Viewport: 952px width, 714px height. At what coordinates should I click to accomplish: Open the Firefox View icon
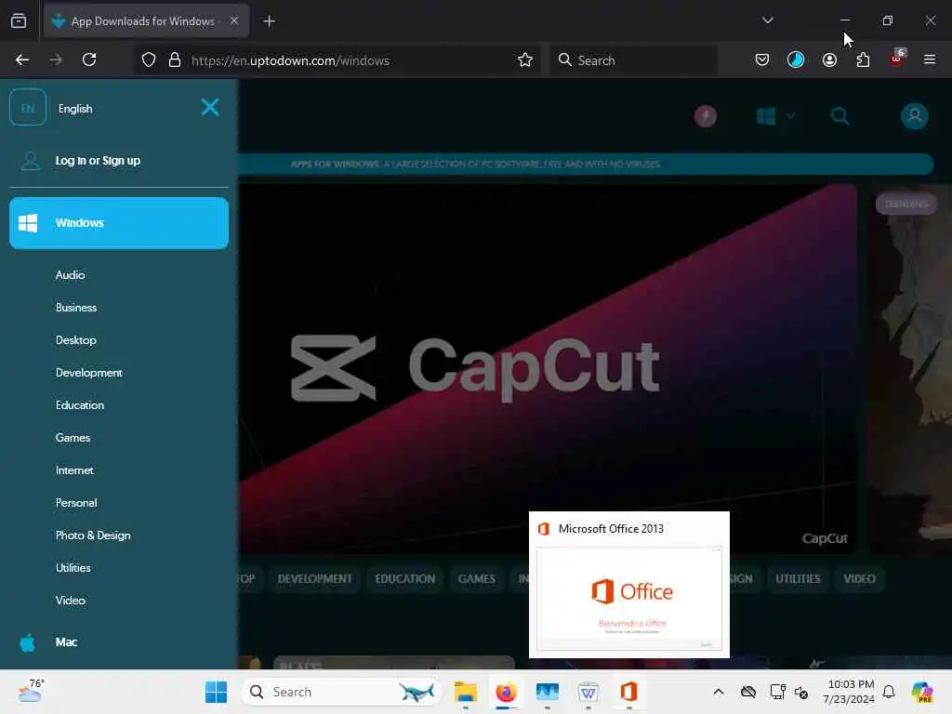[19, 20]
